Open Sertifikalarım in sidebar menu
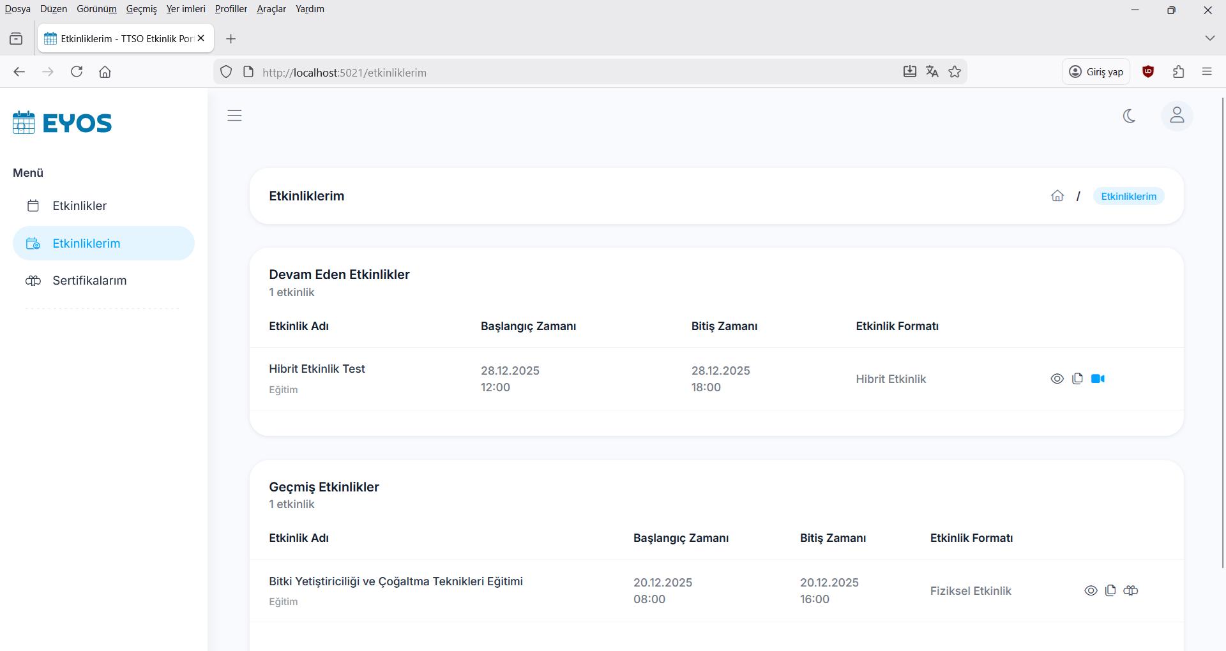This screenshot has width=1226, height=651. tap(89, 280)
